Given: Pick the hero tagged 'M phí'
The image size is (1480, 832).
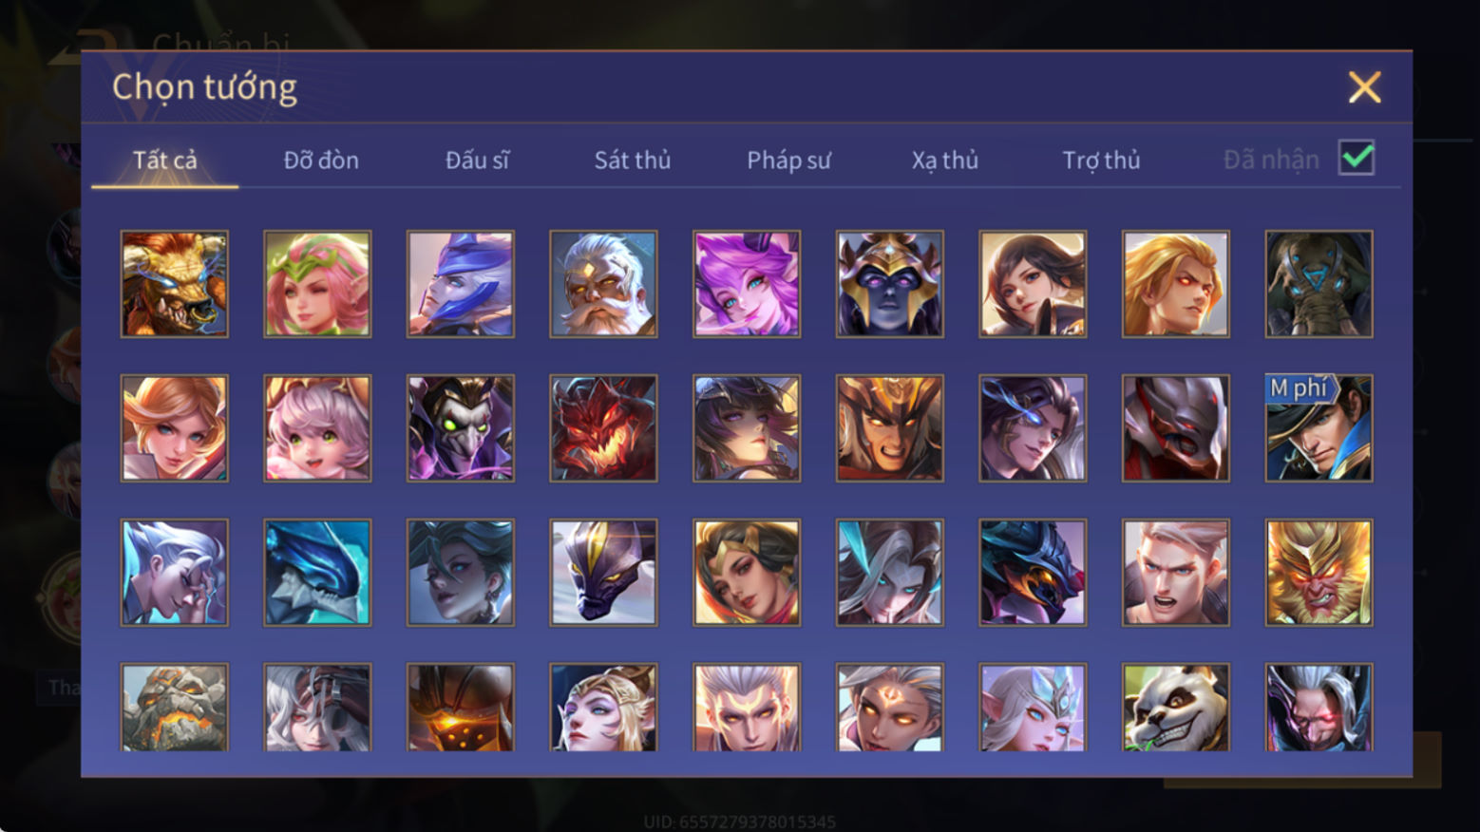Looking at the screenshot, I should pos(1319,427).
